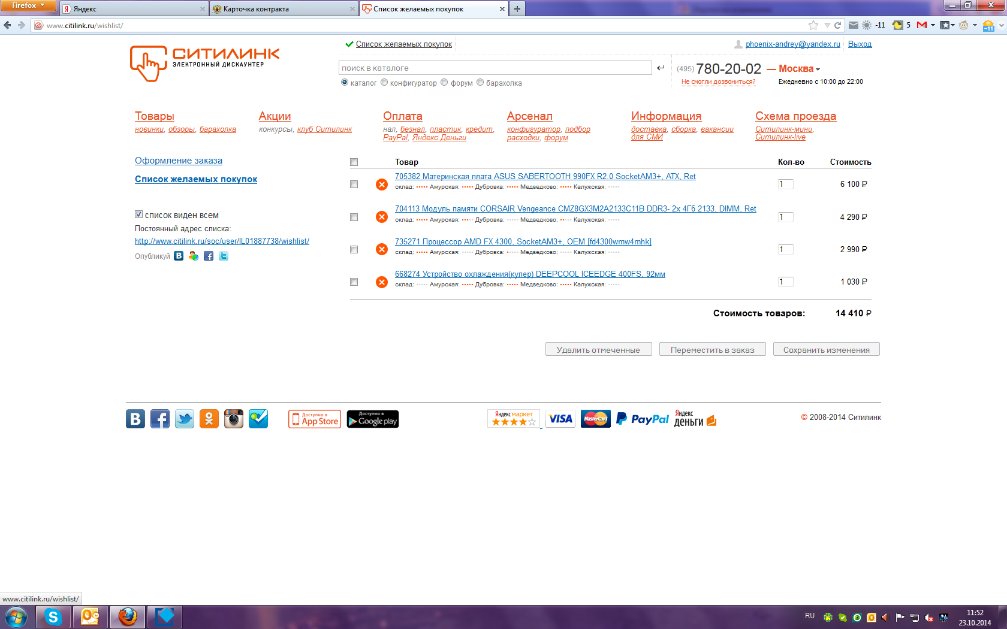Share wishlist via the multicolor social icon
The height and width of the screenshot is (629, 1007).
tap(194, 256)
